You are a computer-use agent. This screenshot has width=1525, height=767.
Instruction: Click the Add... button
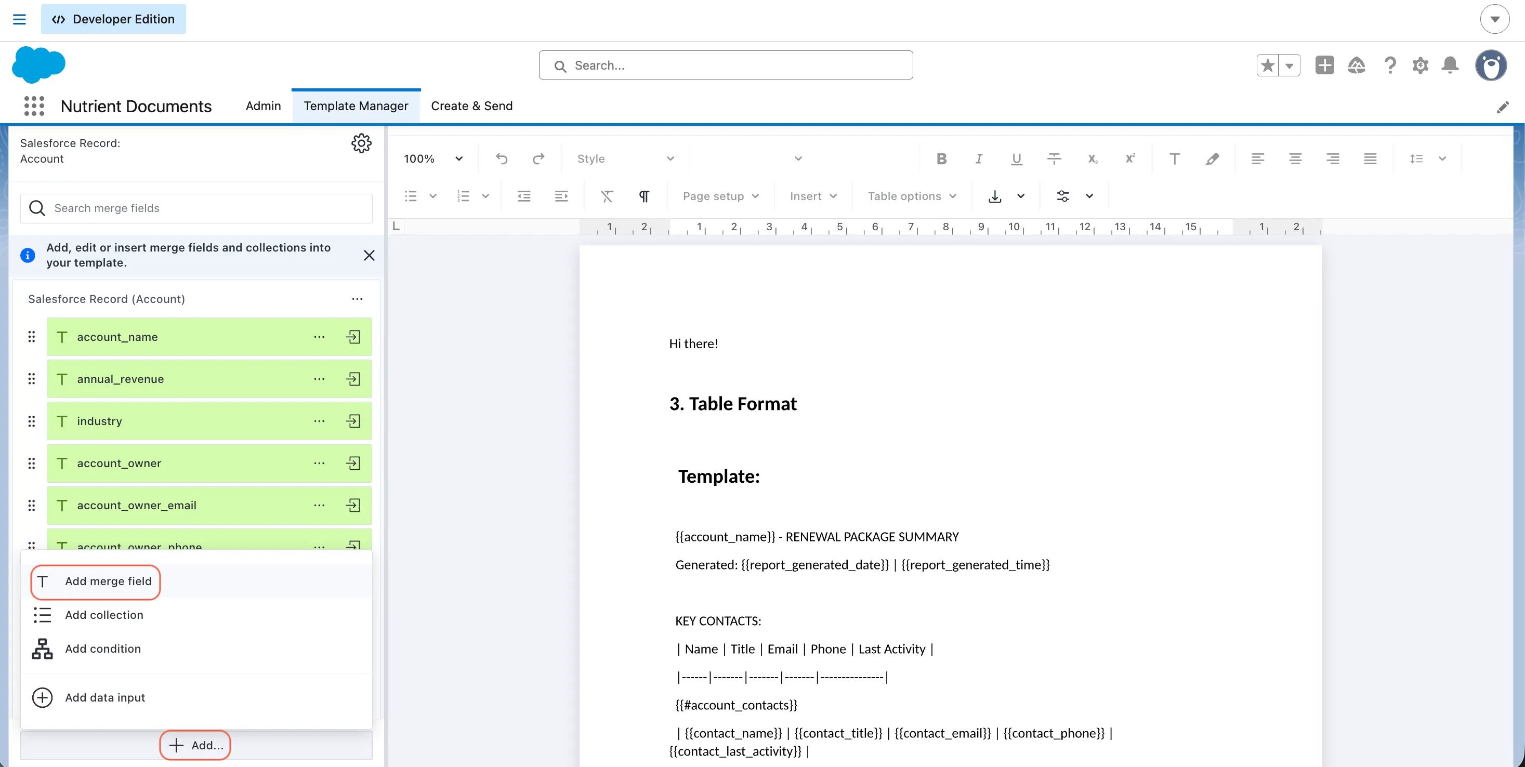point(195,745)
